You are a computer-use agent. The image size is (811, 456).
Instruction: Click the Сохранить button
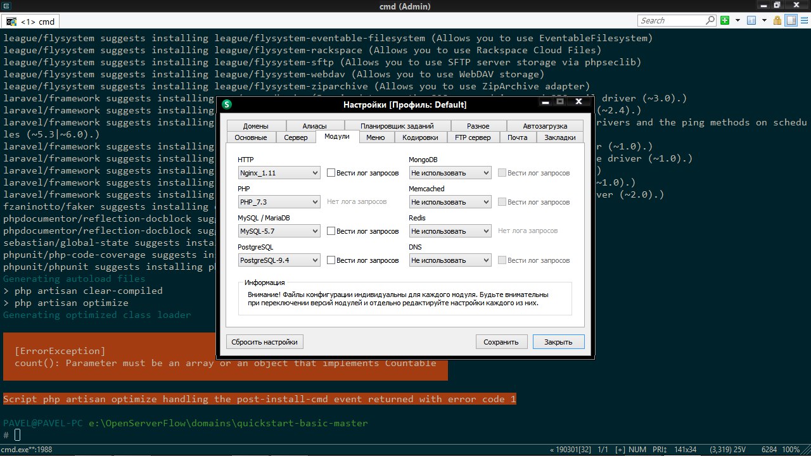pos(501,342)
